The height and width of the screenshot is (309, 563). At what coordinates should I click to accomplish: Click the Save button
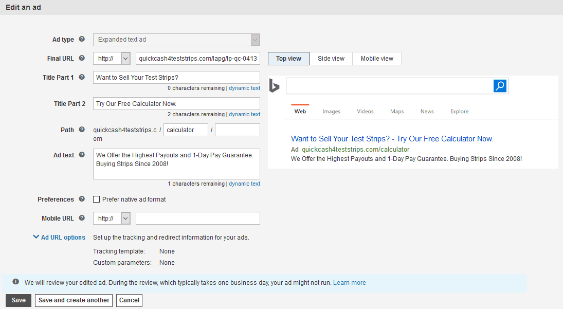pos(19,300)
